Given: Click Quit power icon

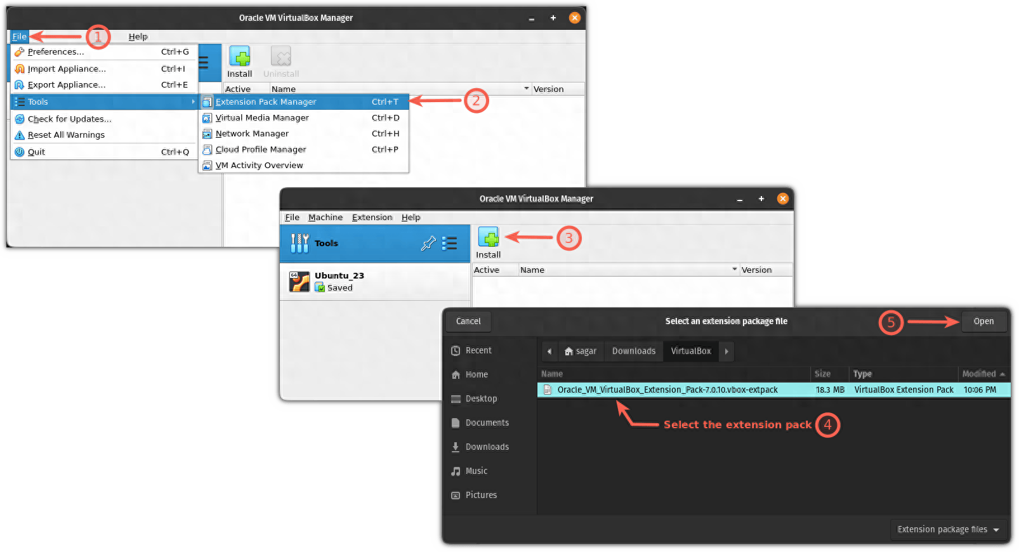Looking at the screenshot, I should click(20, 152).
